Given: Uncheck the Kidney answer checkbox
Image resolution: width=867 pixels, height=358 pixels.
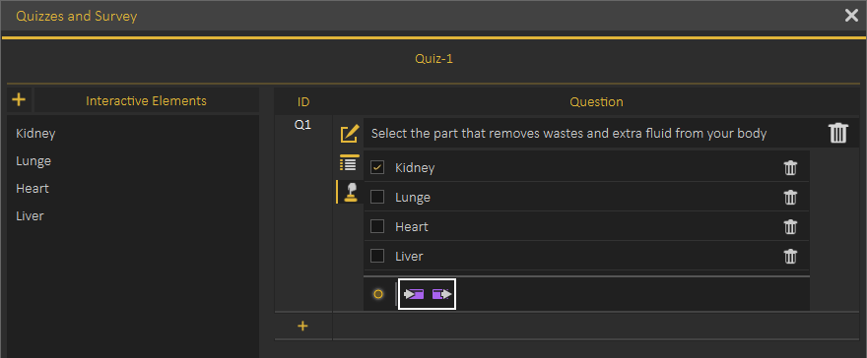Looking at the screenshot, I should pos(377,168).
